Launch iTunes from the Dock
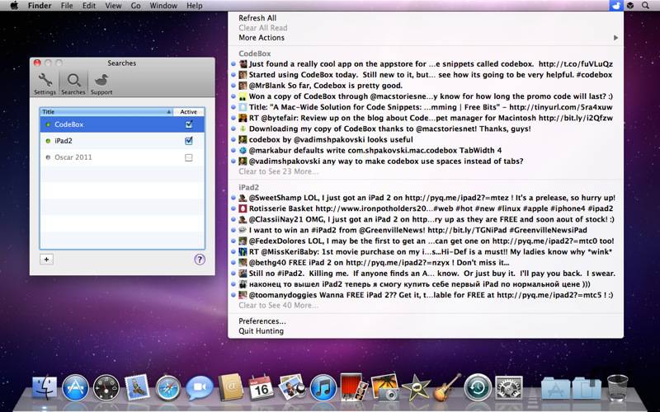 (323, 387)
